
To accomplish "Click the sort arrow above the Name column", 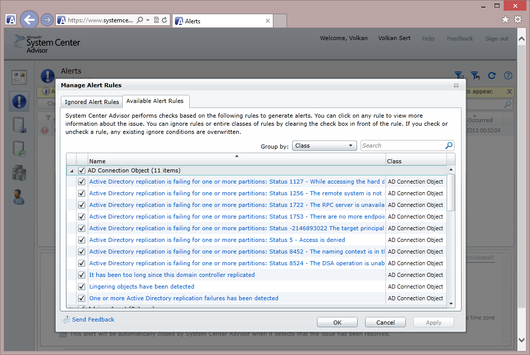I will [237, 156].
